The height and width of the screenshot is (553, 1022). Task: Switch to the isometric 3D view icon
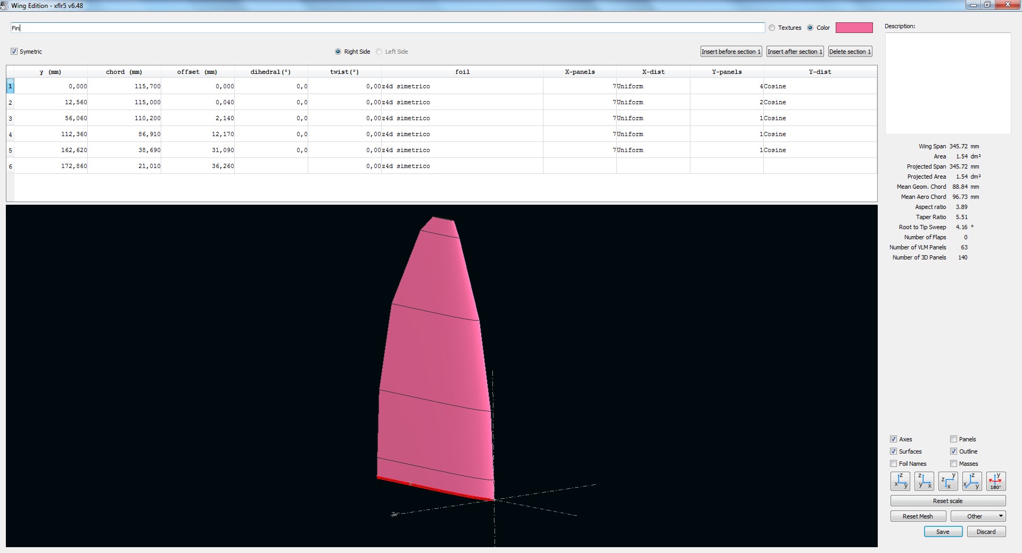pyautogui.click(x=972, y=481)
